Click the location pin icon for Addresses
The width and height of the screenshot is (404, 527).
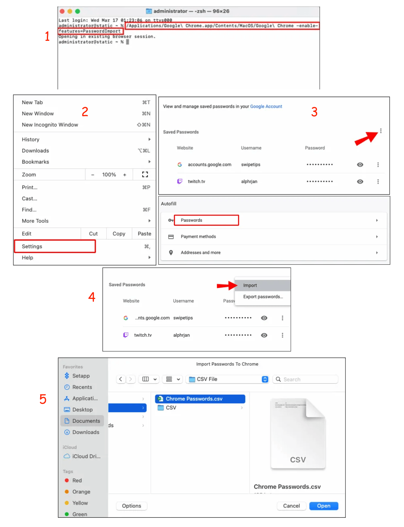click(171, 252)
